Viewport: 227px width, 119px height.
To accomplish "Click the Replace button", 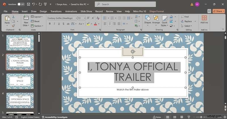I will (x=186, y=21).
